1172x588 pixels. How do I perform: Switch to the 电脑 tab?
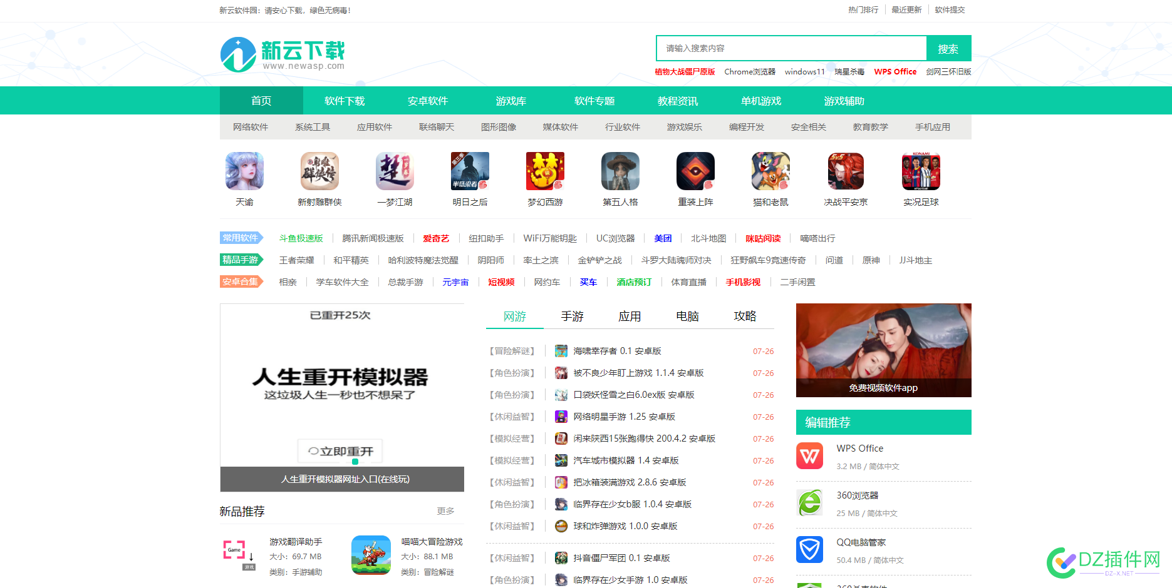point(688,317)
